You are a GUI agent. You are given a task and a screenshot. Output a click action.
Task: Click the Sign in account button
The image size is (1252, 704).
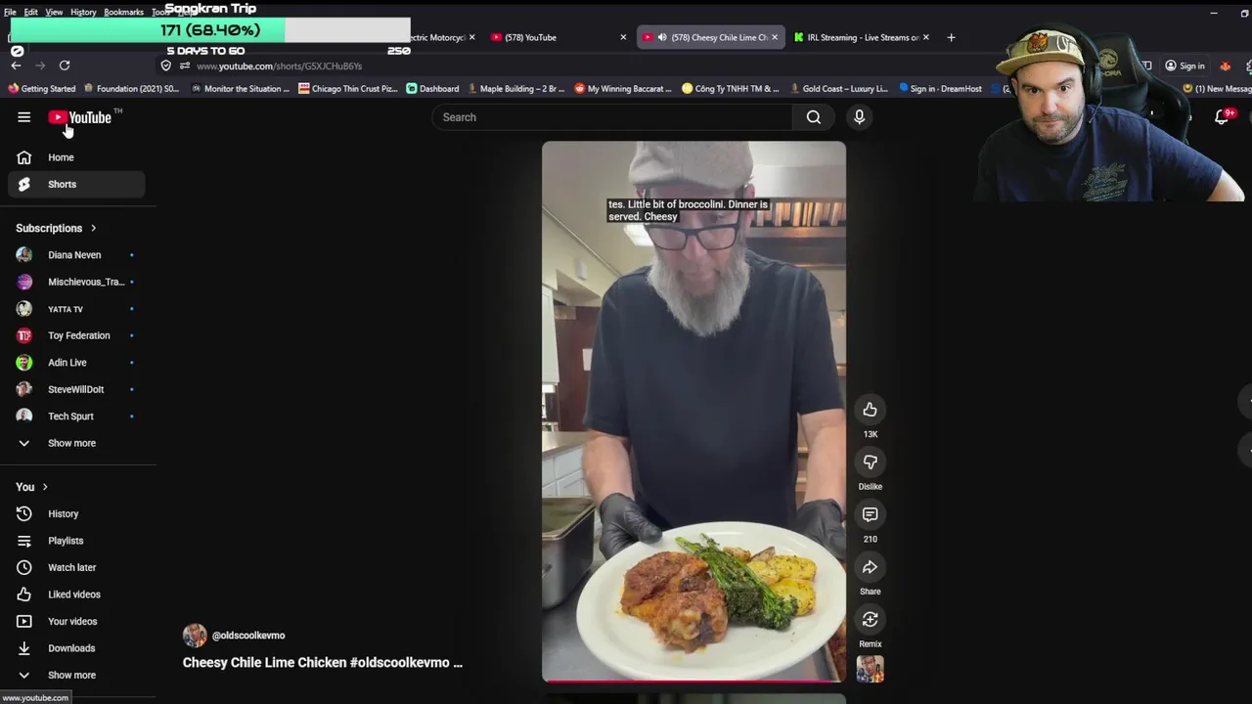coord(1185,66)
